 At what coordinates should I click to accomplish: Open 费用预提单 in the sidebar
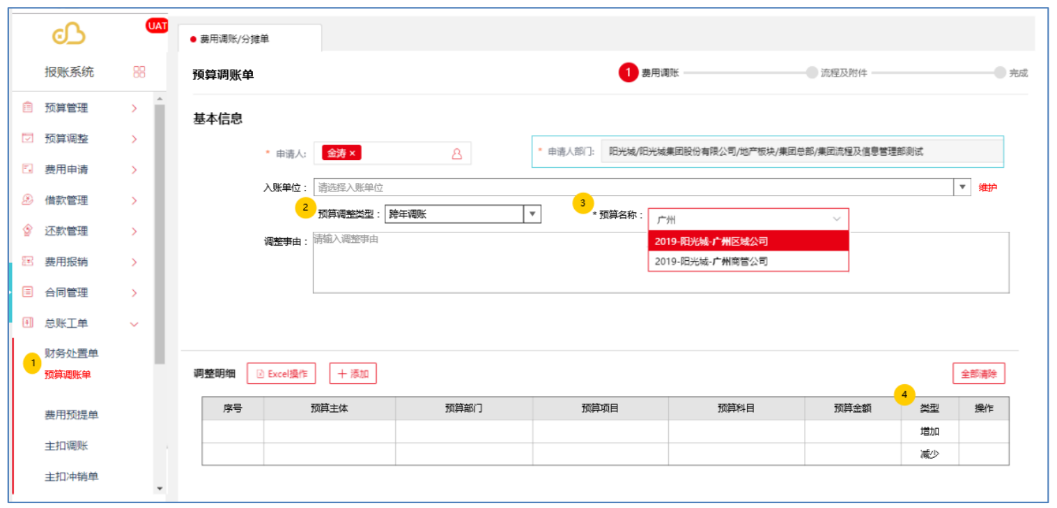click(x=72, y=415)
